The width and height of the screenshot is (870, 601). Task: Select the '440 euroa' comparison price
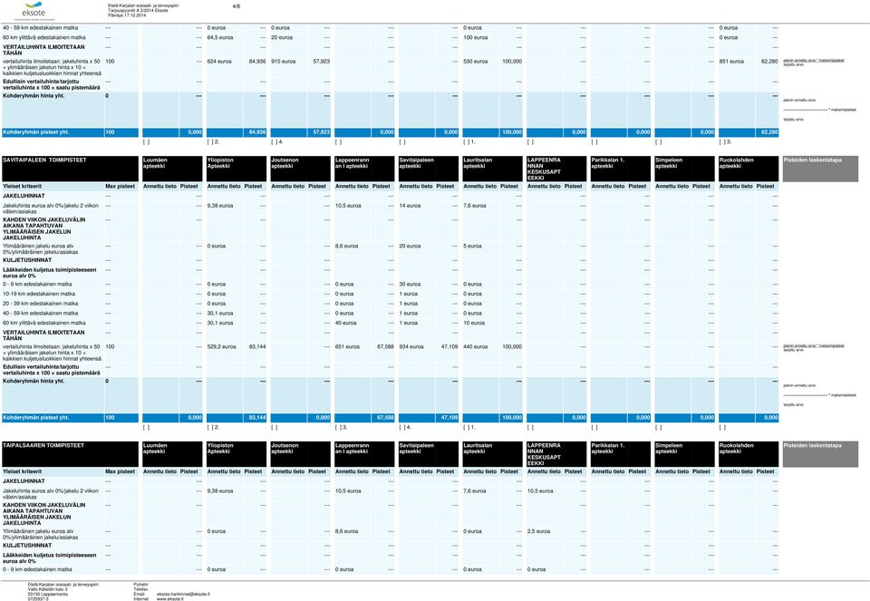(476, 346)
